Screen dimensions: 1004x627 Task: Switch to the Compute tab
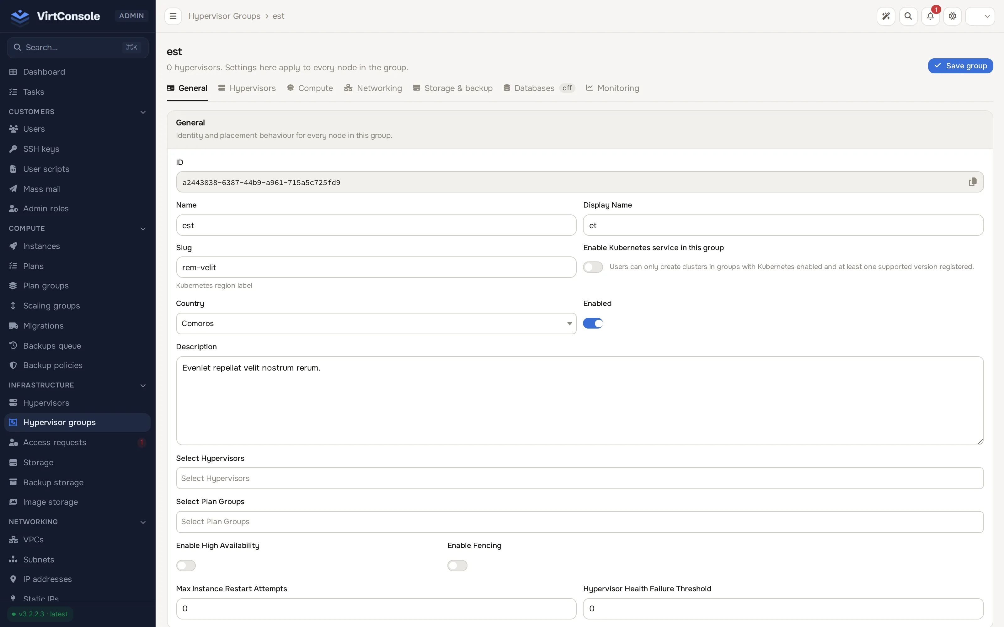tap(310, 88)
